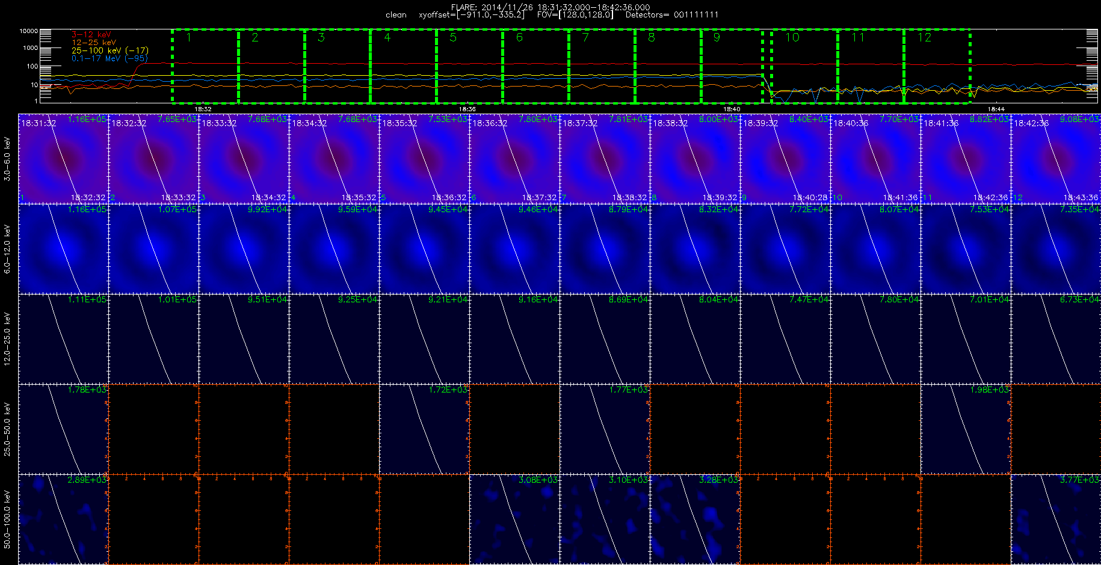Open the 3-6 keV image starting 18:38:32
Image resolution: width=1101 pixels, height=565 pixels.
click(x=695, y=159)
